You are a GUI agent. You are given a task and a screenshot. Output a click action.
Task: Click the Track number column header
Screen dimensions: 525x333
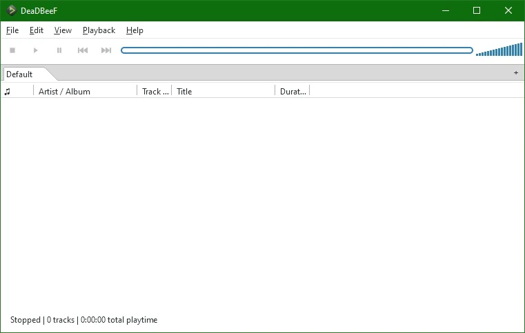point(155,92)
